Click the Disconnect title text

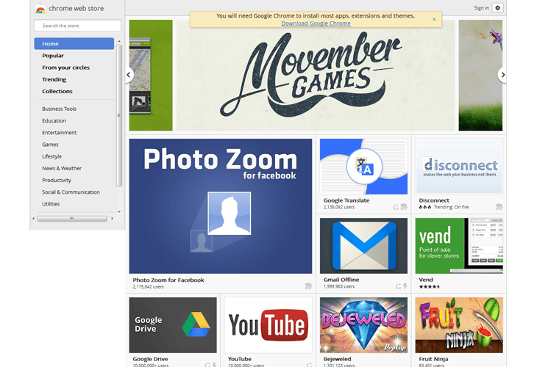(434, 200)
